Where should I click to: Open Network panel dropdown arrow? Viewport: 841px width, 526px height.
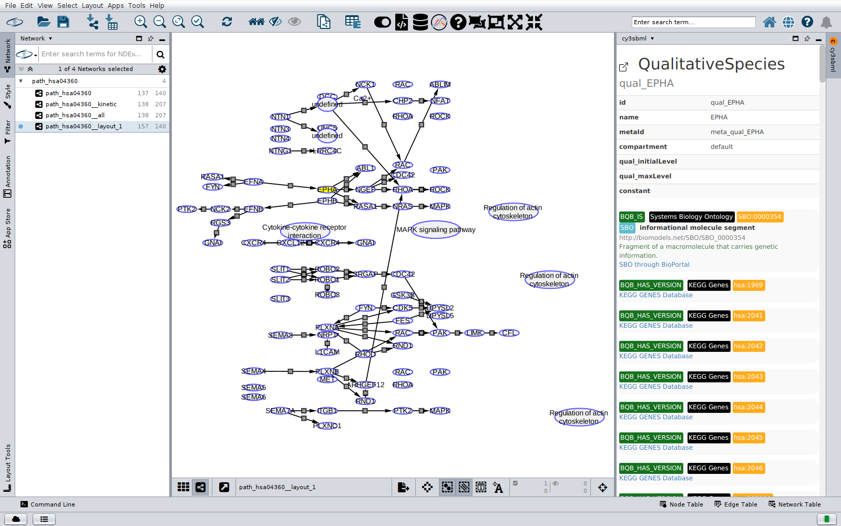(x=50, y=38)
